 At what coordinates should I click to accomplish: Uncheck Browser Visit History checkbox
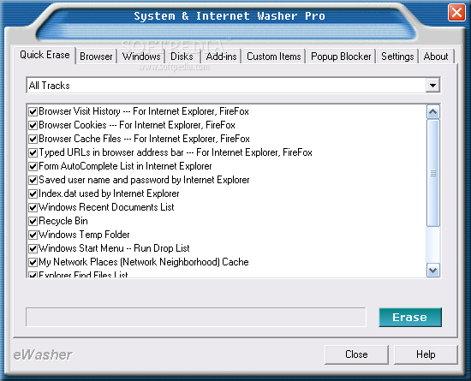tap(33, 111)
